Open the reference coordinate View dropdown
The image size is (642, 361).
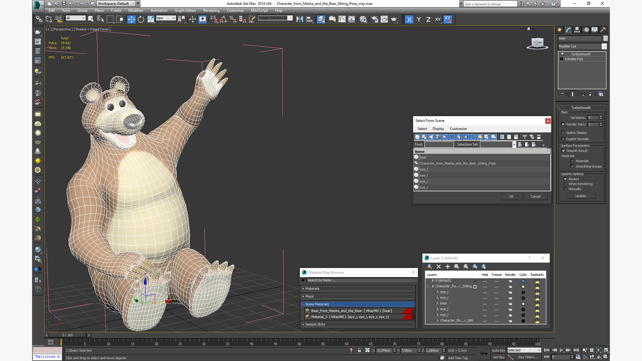(166, 18)
